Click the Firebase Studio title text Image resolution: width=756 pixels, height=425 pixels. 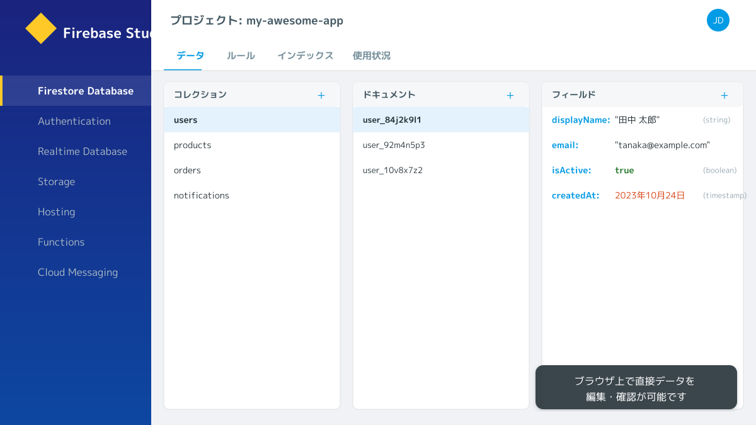(107, 33)
